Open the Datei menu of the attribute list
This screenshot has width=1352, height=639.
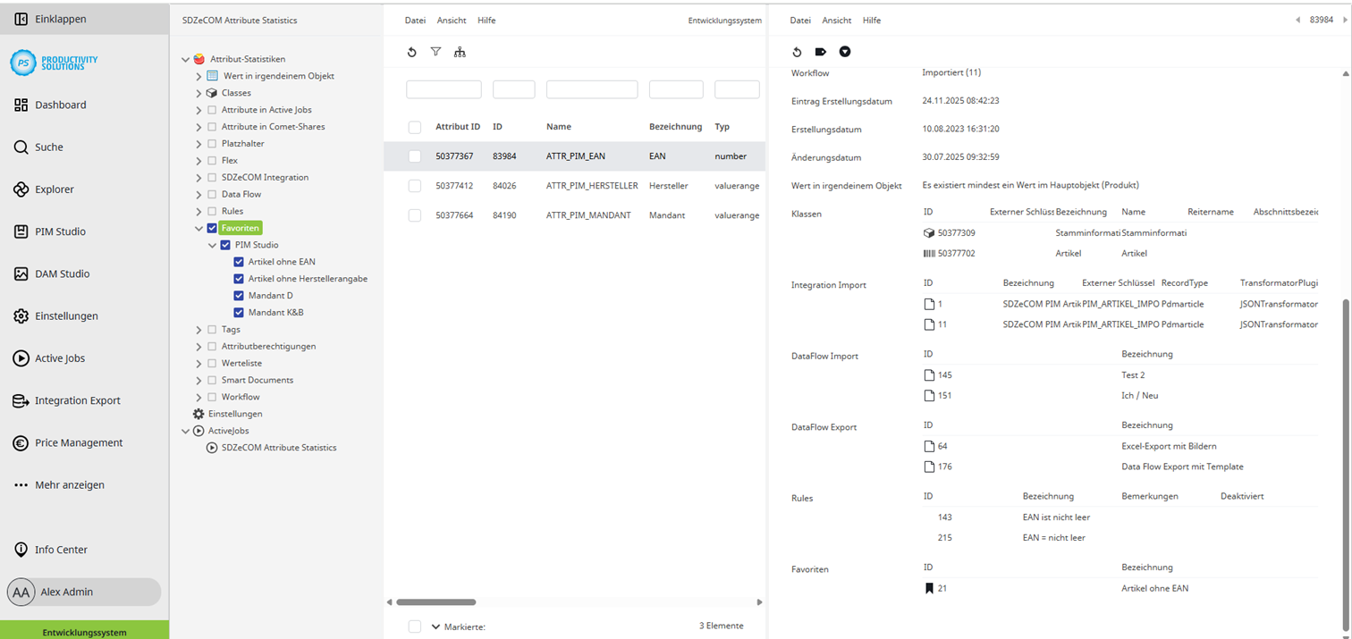pos(414,20)
